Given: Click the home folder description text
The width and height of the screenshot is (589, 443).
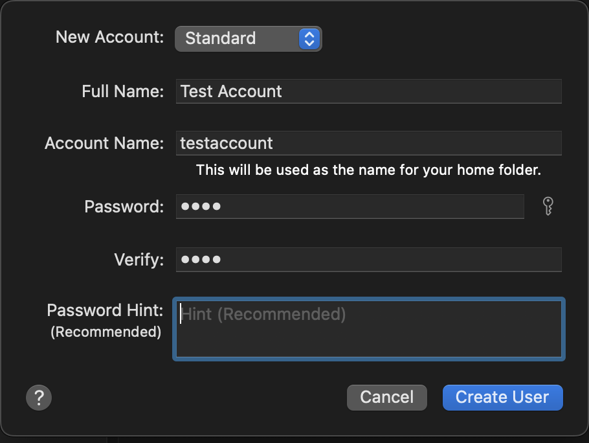Looking at the screenshot, I should click(368, 170).
